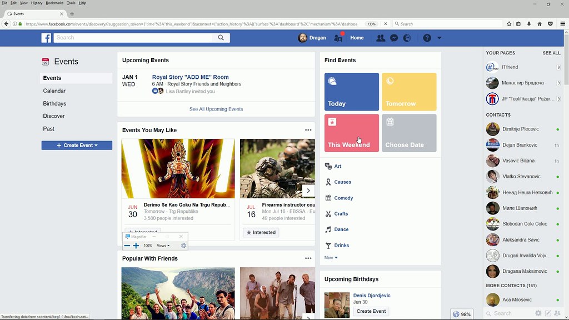Click the Facebook logo
The width and height of the screenshot is (569, 320).
coord(46,37)
